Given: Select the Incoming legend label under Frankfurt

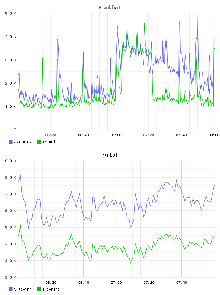Looking at the screenshot, I should click(x=51, y=142).
